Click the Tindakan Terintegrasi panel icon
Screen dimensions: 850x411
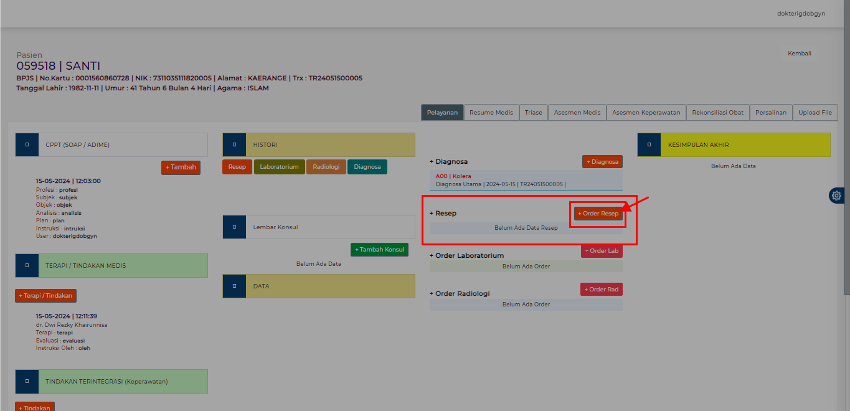pos(27,381)
